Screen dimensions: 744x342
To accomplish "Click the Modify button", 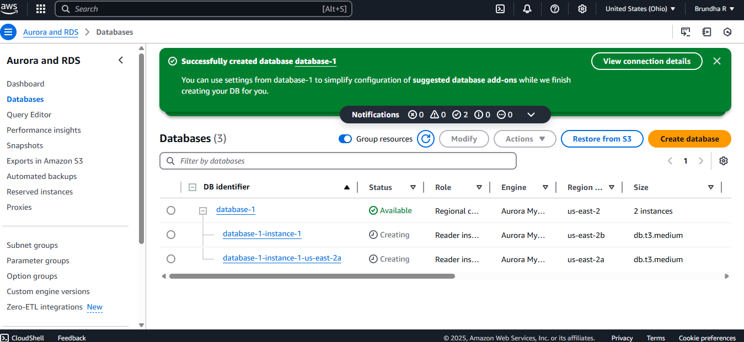I will coord(464,139).
